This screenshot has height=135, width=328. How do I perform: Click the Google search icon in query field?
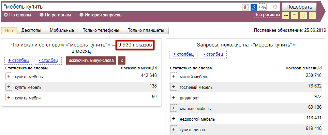click(254, 7)
